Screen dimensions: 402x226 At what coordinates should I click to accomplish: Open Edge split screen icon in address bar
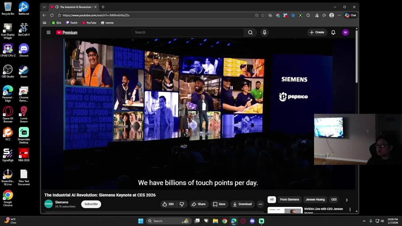(x=257, y=15)
